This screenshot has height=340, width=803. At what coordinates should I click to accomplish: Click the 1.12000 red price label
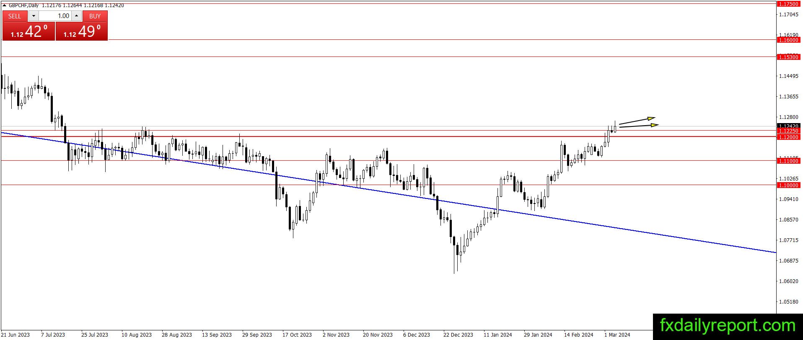point(788,137)
